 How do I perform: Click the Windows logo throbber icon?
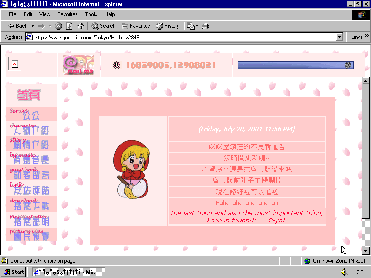[361, 15]
